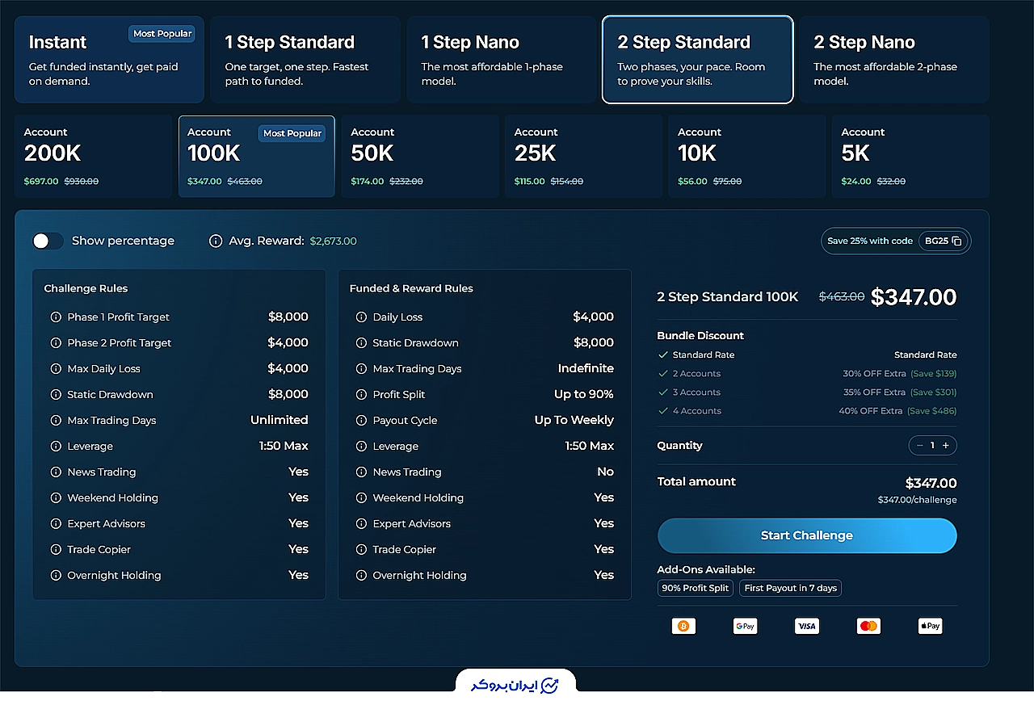Viewport: 1034px width, 705px height.
Task: Click info icon beside Avg. Reward
Action: (216, 241)
